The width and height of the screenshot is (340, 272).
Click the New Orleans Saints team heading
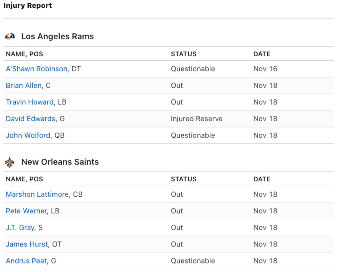pos(60,162)
